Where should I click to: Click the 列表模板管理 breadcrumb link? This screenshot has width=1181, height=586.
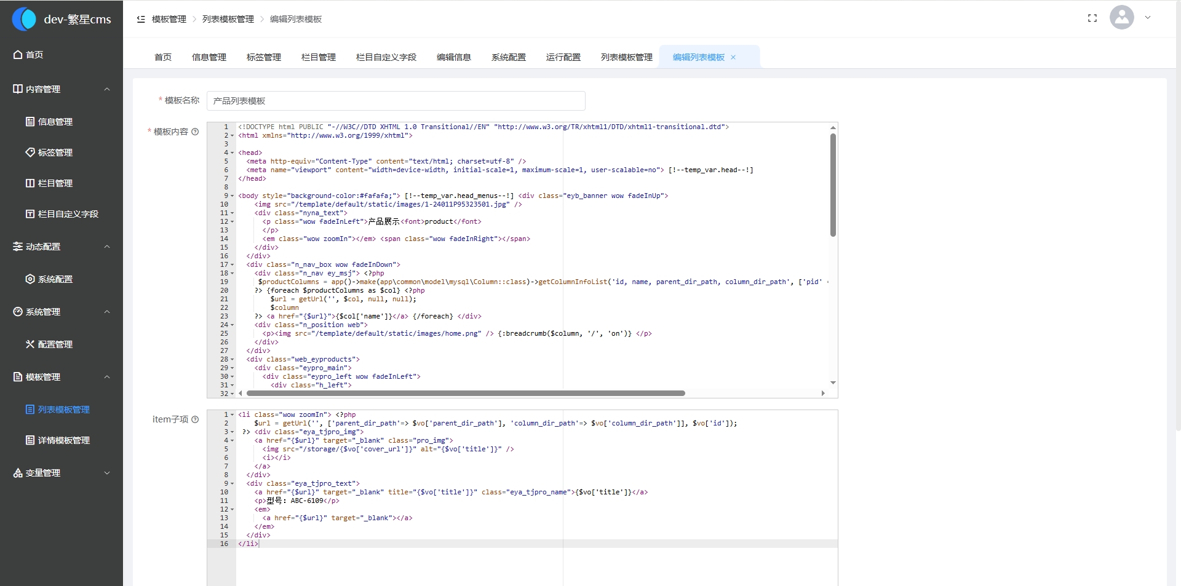tap(228, 19)
